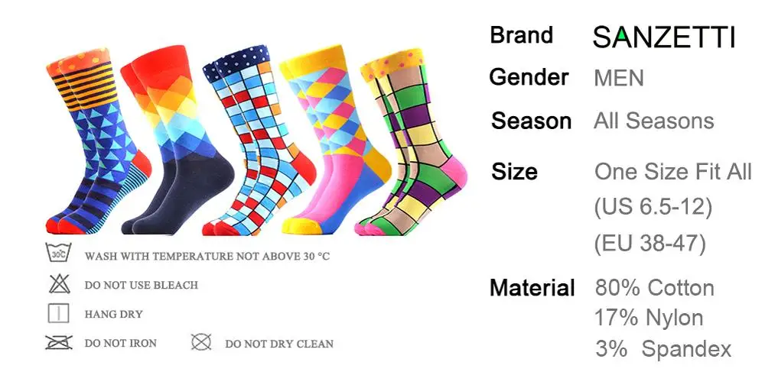Click the hang dry square icon
The image size is (765, 375).
tap(59, 314)
